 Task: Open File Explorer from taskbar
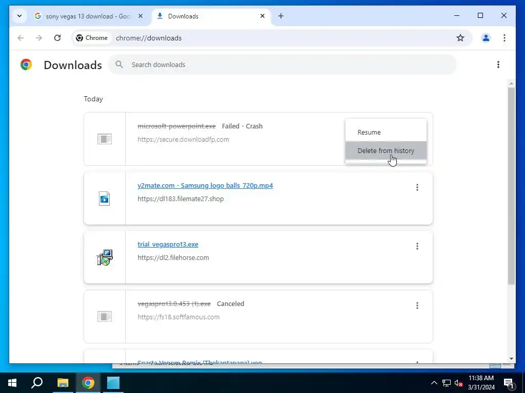point(63,383)
